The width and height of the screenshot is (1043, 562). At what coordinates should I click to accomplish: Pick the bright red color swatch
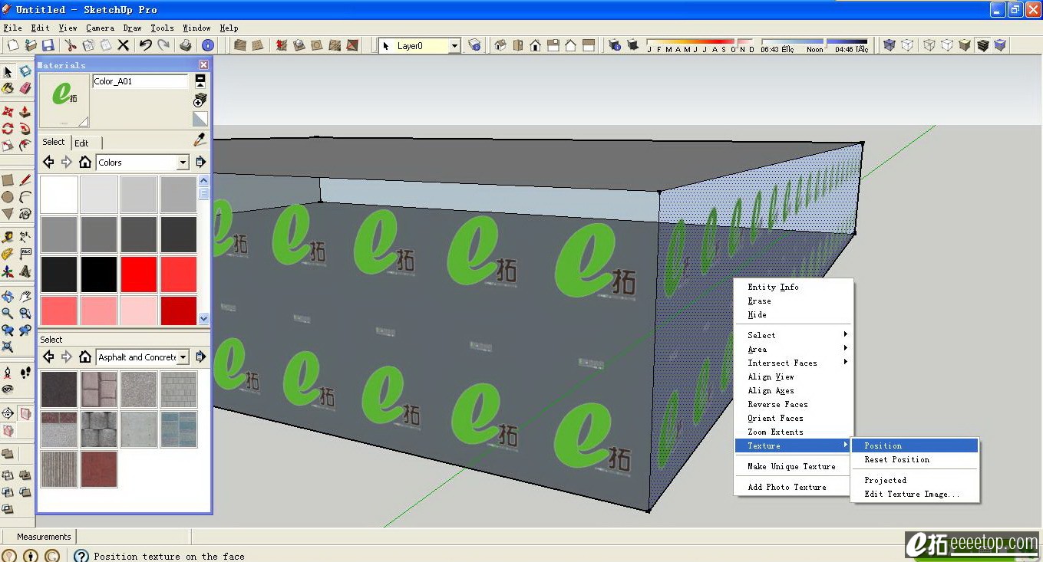coord(139,274)
